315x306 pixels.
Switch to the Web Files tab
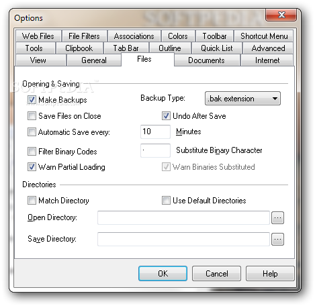38,36
